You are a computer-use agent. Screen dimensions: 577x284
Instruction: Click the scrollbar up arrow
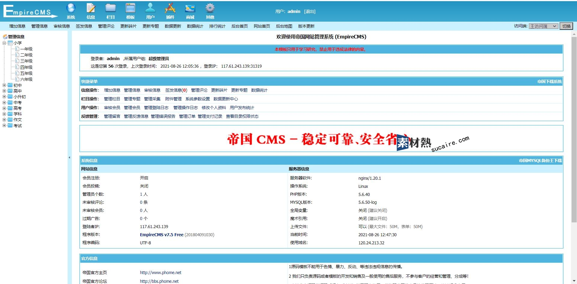point(574,34)
